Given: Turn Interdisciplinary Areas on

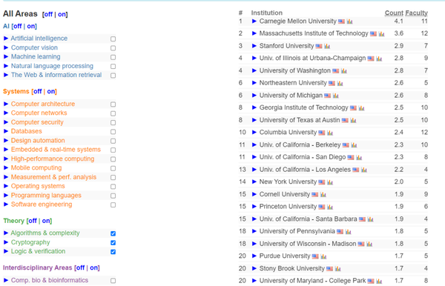Looking at the screenshot, I should (94, 267).
